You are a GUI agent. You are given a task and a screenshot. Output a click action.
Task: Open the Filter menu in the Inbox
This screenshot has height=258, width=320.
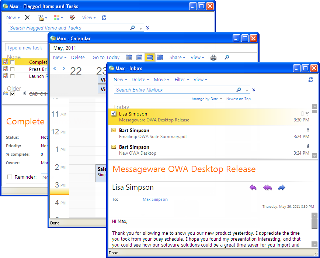182,80
